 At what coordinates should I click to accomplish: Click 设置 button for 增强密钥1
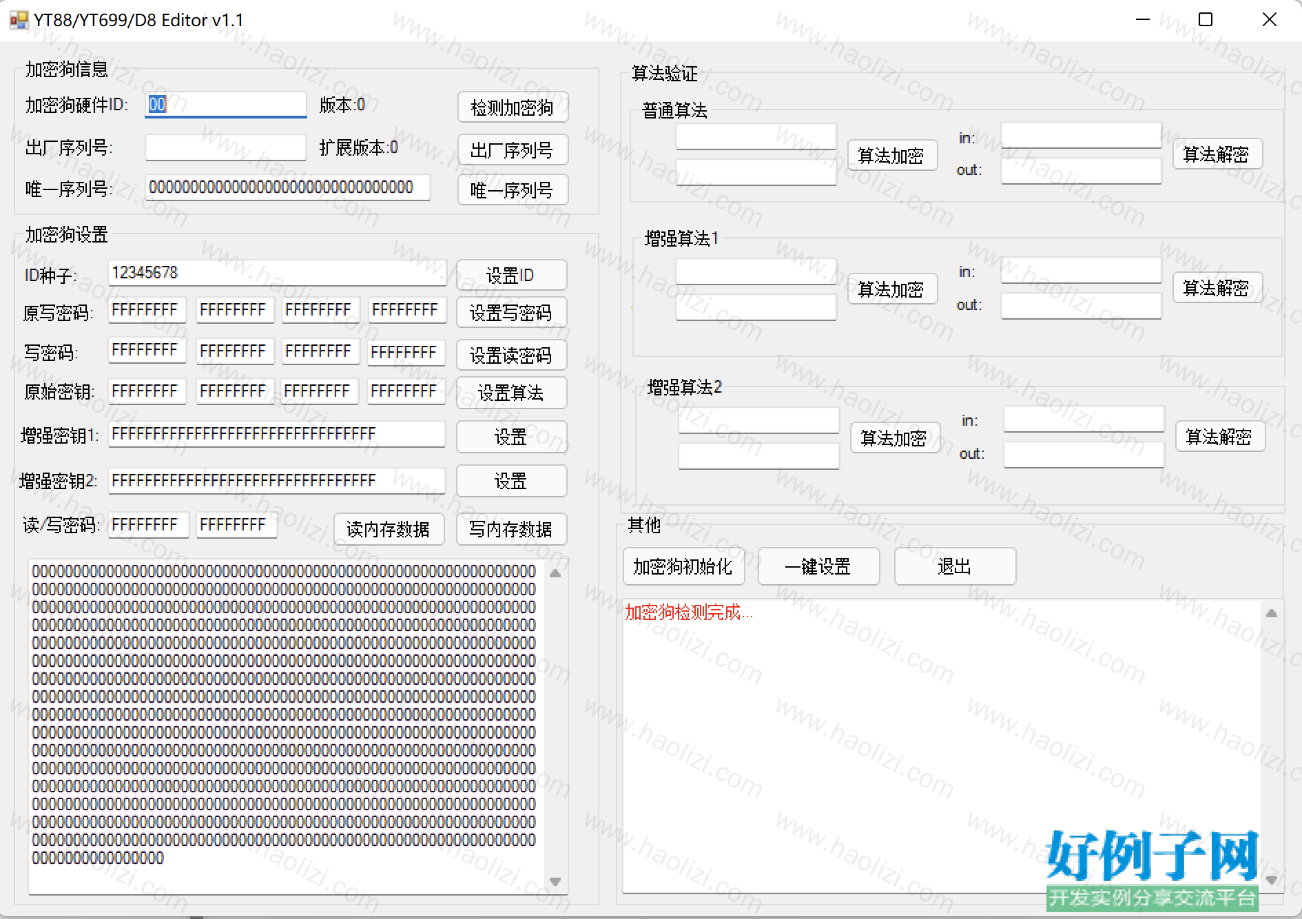[511, 437]
